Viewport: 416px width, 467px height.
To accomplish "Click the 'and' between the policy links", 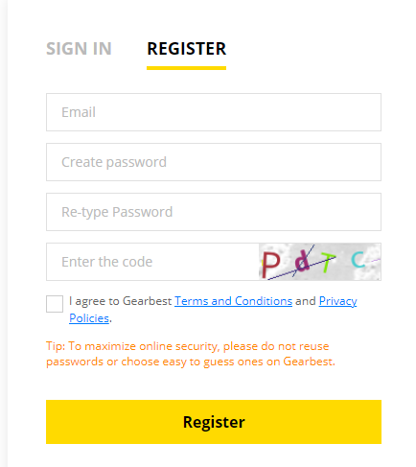I will (x=306, y=301).
